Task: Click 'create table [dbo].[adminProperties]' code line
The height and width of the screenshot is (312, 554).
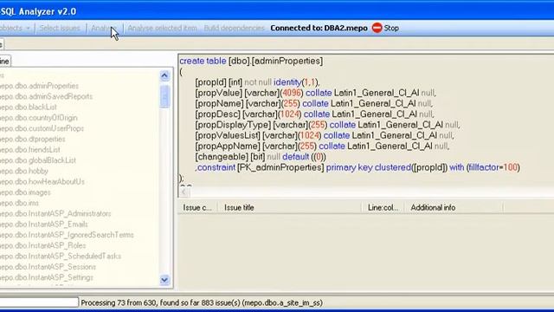Action: tap(251, 61)
